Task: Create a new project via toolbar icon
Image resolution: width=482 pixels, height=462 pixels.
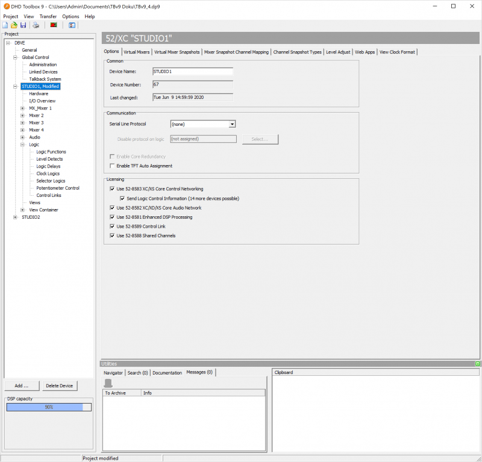Action: click(x=5, y=25)
